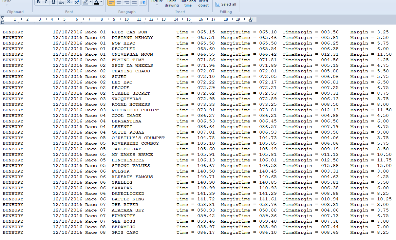Insert a Picture

pyautogui.click(x=157, y=1)
